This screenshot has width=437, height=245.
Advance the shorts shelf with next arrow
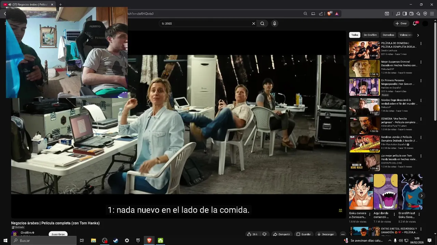pyautogui.click(x=422, y=195)
